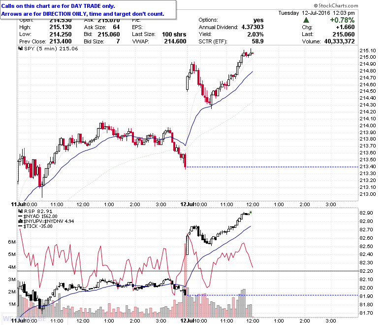Click the Annual Dividend value 4.37303

tap(253, 27)
